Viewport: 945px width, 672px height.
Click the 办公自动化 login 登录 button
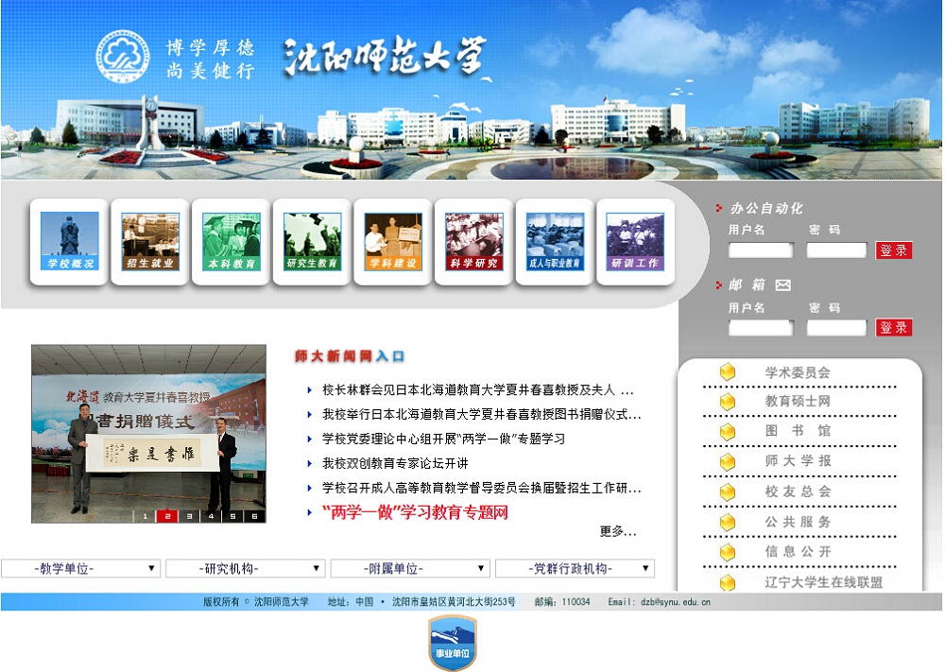tap(893, 250)
